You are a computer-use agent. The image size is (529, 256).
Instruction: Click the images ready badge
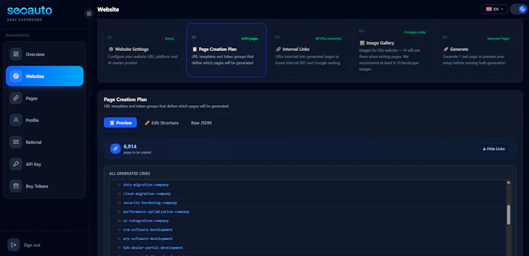(x=415, y=32)
